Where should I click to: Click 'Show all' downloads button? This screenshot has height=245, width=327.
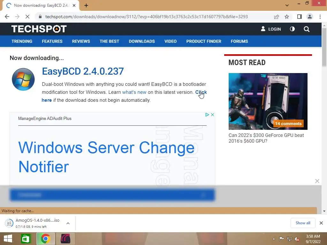[x=303, y=223]
